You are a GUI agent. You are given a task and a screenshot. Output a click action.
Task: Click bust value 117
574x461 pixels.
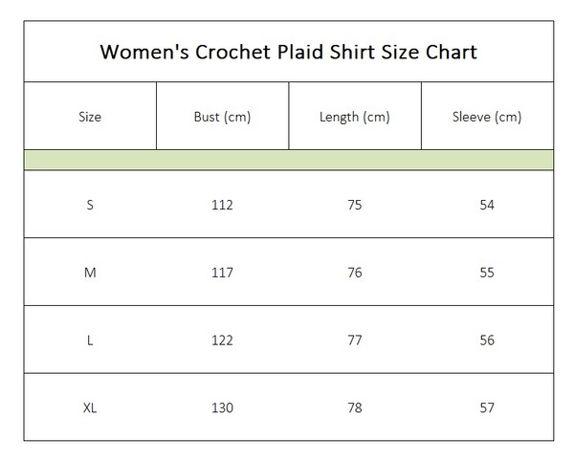[x=222, y=273]
